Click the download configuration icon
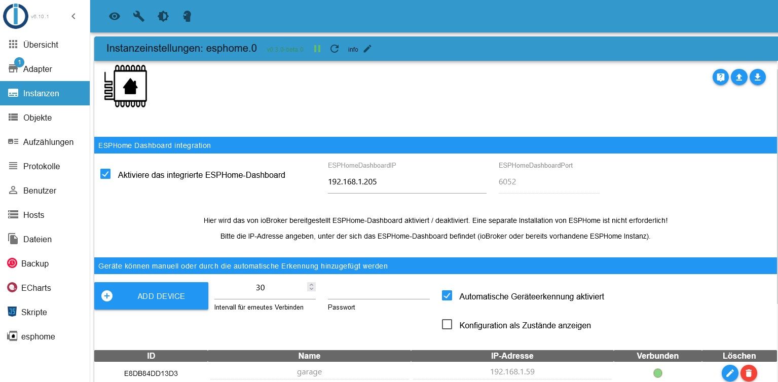Viewport: 778px width, 382px height. 758,77
